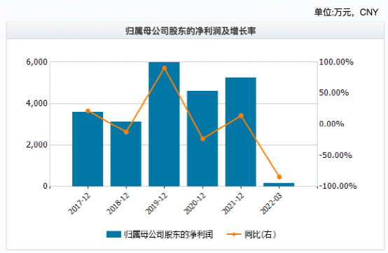Image resolution: width=388 pixels, height=253 pixels.
Task: Toggle the 归属母公司股东的净利润 legend entry
Action: [160, 234]
